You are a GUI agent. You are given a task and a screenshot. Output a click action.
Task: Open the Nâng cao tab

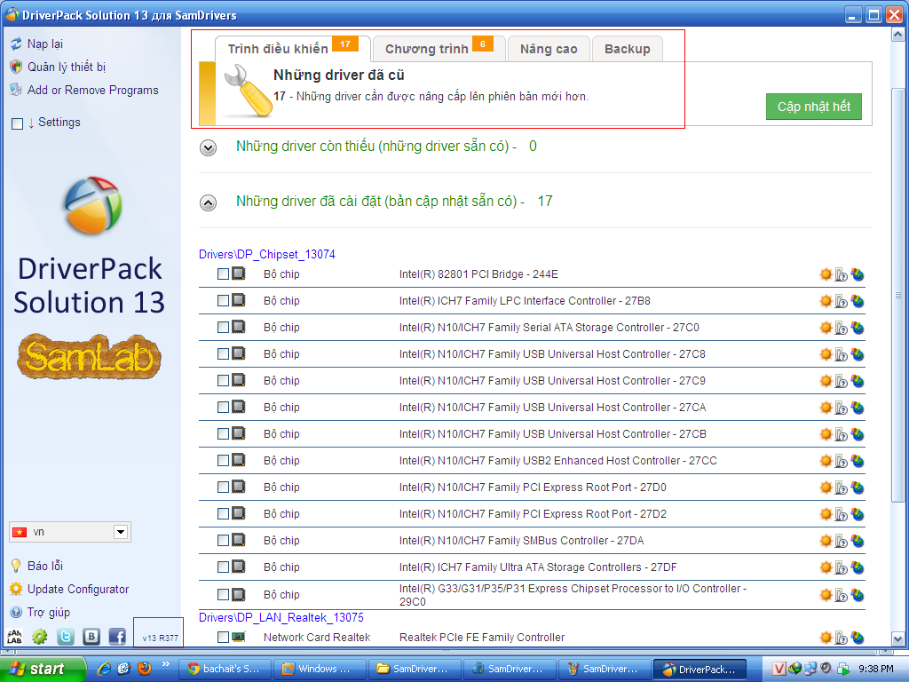click(549, 49)
